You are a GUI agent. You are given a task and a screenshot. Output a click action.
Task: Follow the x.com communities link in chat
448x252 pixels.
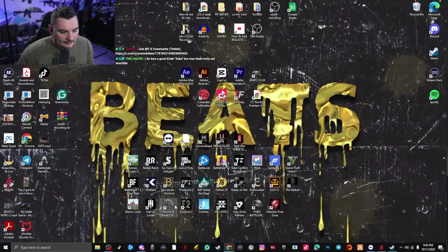(x=152, y=54)
